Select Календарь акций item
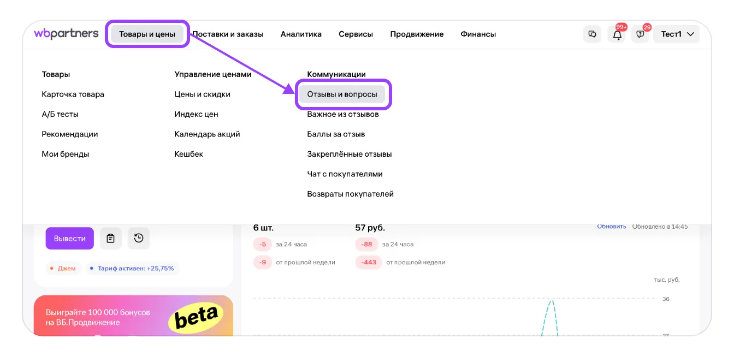Viewport: 734px width, 356px height. pyautogui.click(x=207, y=134)
